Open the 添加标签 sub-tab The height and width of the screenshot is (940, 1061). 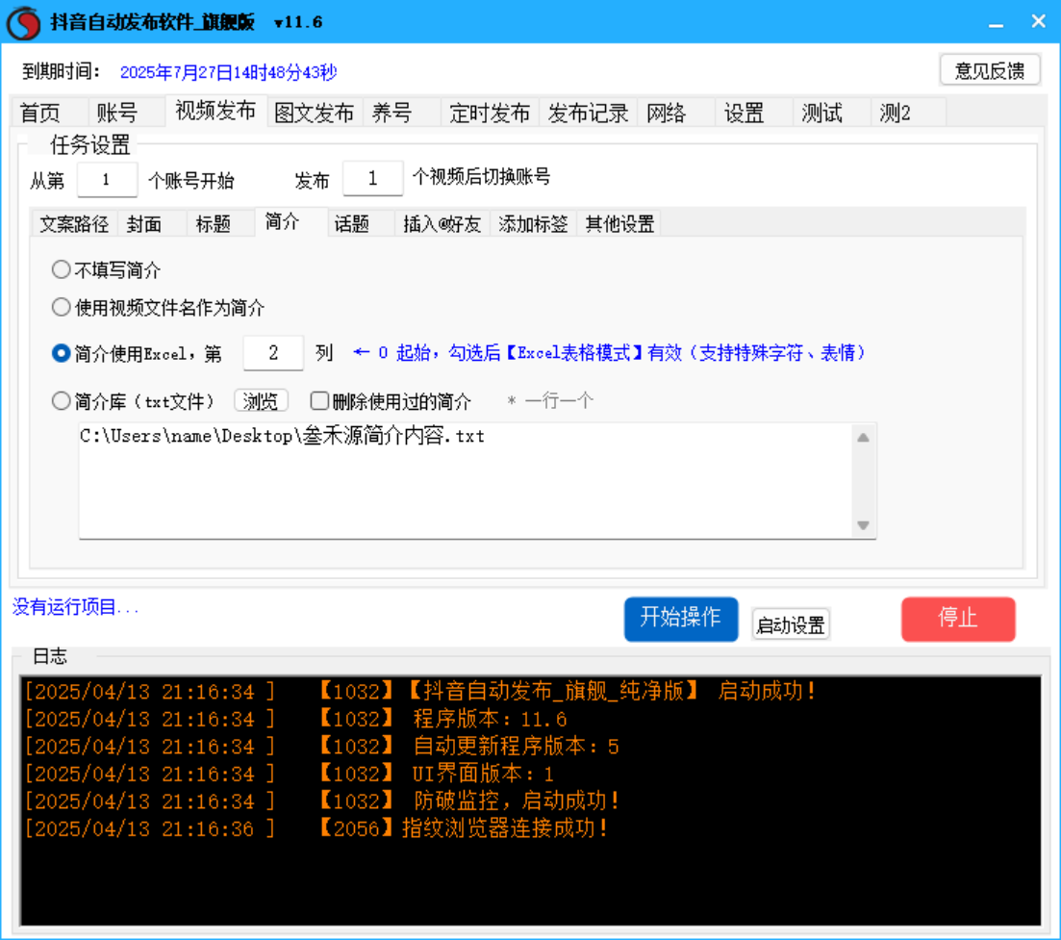click(533, 224)
